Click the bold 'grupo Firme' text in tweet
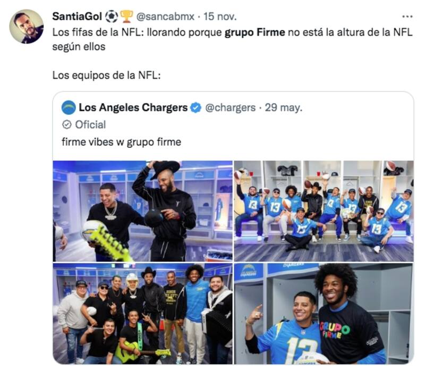The image size is (425, 370). click(x=254, y=32)
